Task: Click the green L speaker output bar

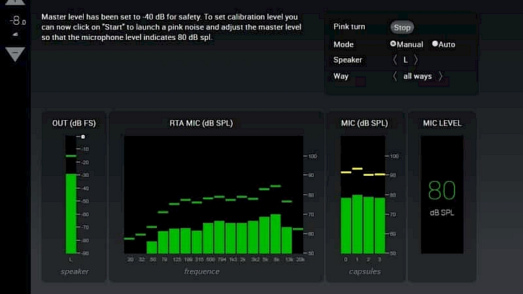Action: [x=71, y=214]
